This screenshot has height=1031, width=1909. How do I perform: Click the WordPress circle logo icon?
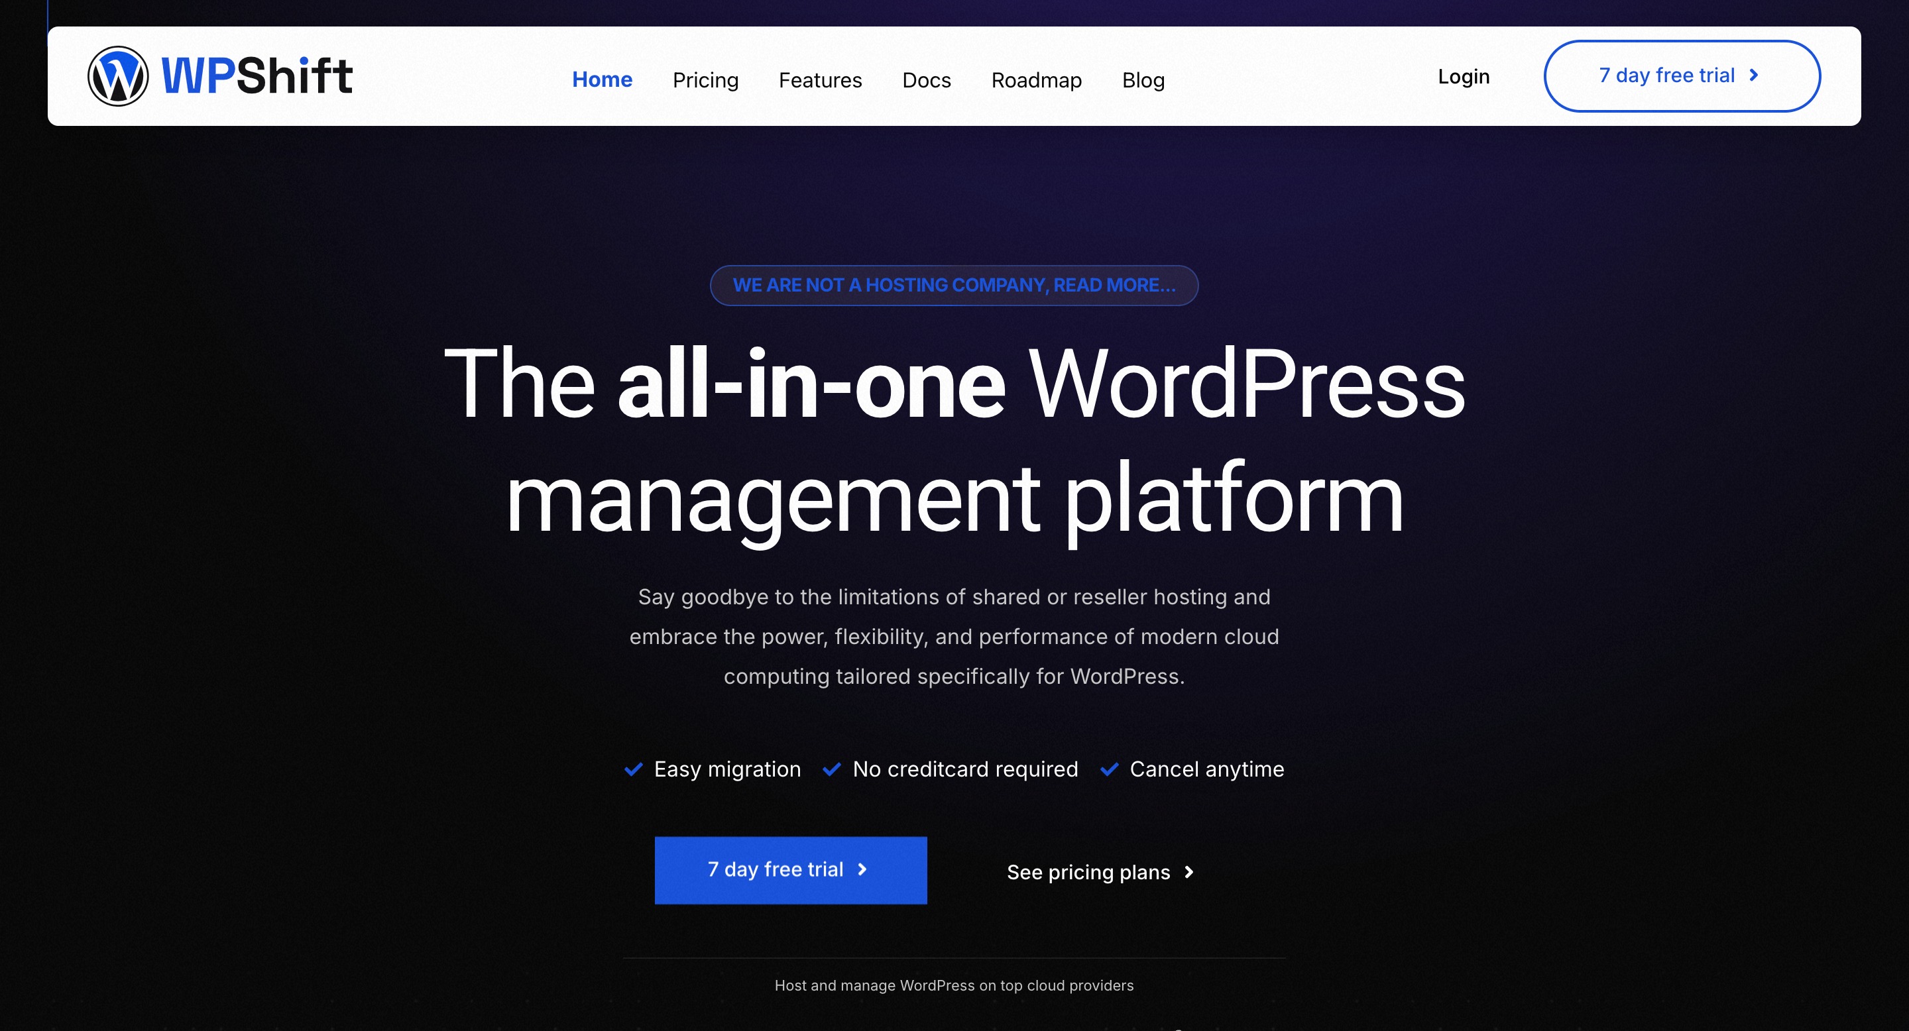pyautogui.click(x=118, y=76)
